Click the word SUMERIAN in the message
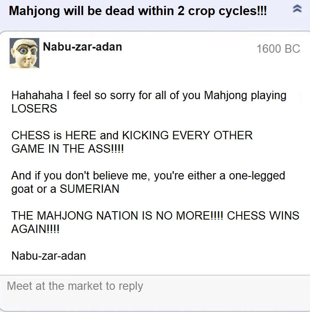 coord(89,189)
